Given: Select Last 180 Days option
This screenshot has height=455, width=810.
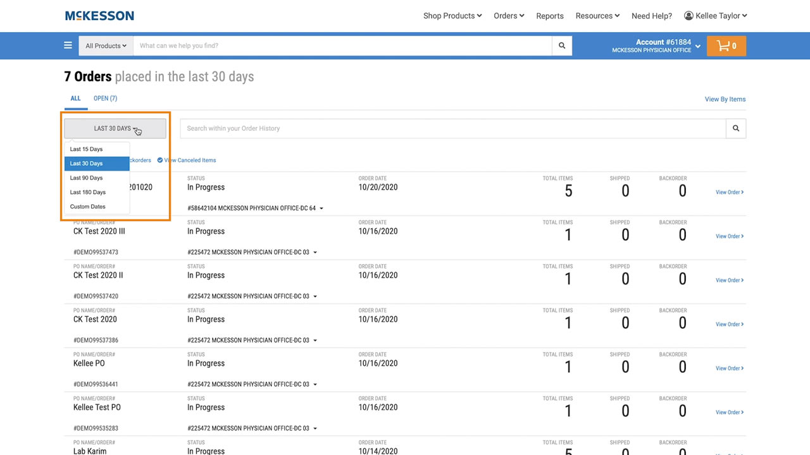Looking at the screenshot, I should pos(97,192).
